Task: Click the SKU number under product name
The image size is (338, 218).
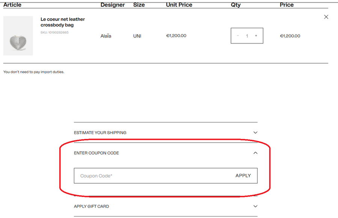Action: (x=54, y=33)
